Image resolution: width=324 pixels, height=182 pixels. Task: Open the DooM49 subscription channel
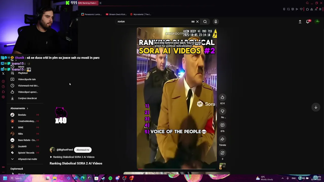pyautogui.click(x=25, y=146)
